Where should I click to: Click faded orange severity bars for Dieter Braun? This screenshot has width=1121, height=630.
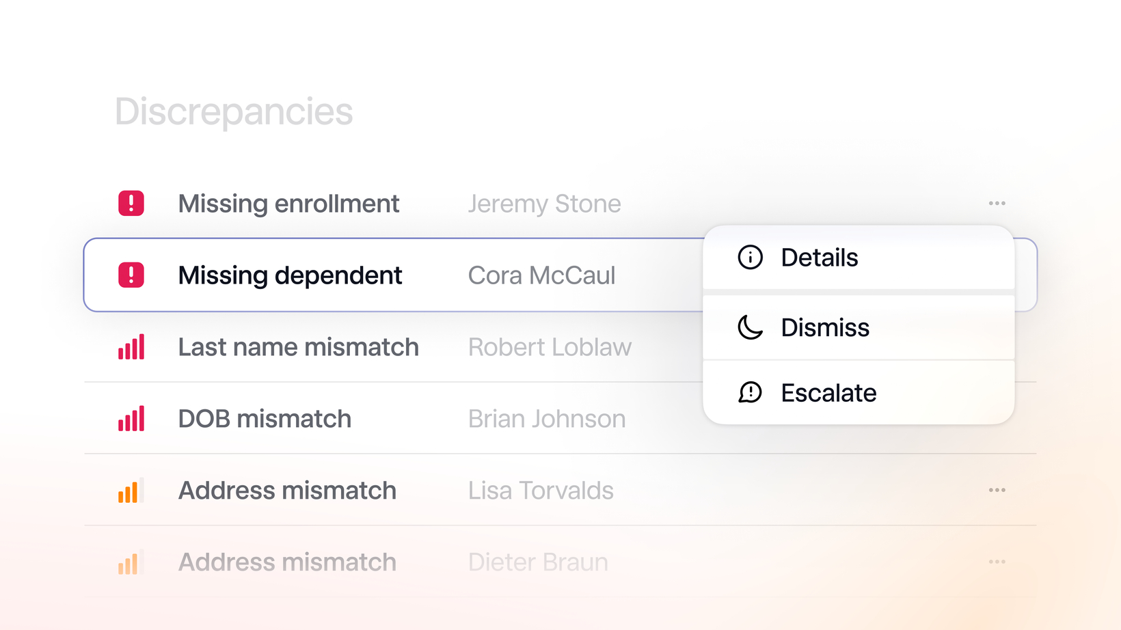pyautogui.click(x=131, y=562)
